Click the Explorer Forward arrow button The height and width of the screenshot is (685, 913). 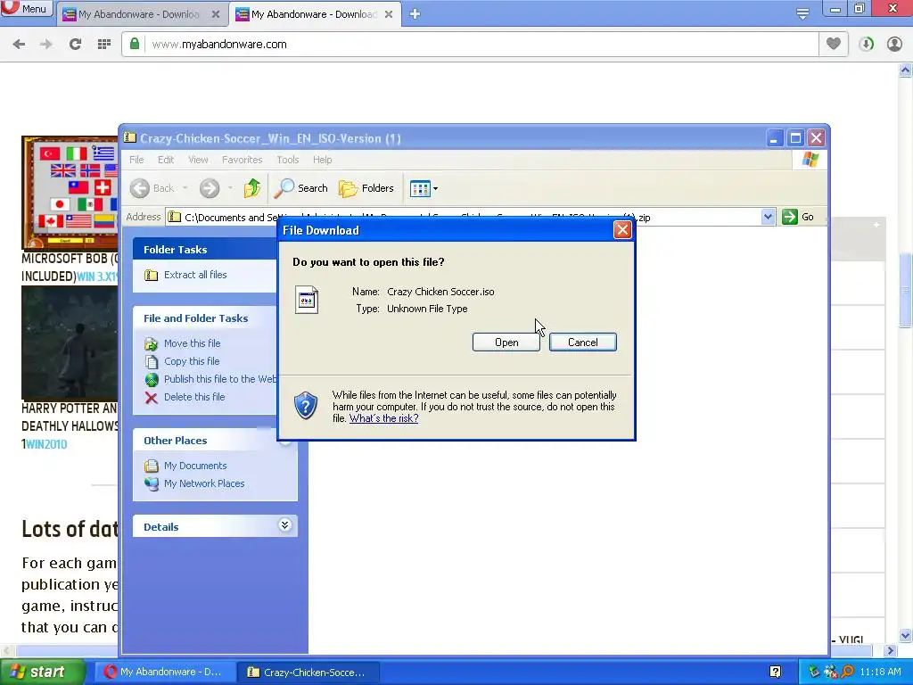click(x=210, y=188)
